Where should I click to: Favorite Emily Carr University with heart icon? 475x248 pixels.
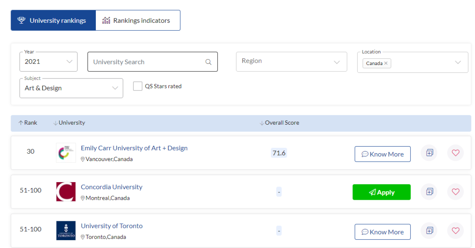click(x=455, y=153)
